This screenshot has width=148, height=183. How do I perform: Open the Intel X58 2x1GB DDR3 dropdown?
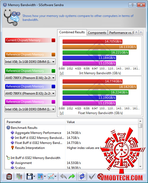coord(30,109)
